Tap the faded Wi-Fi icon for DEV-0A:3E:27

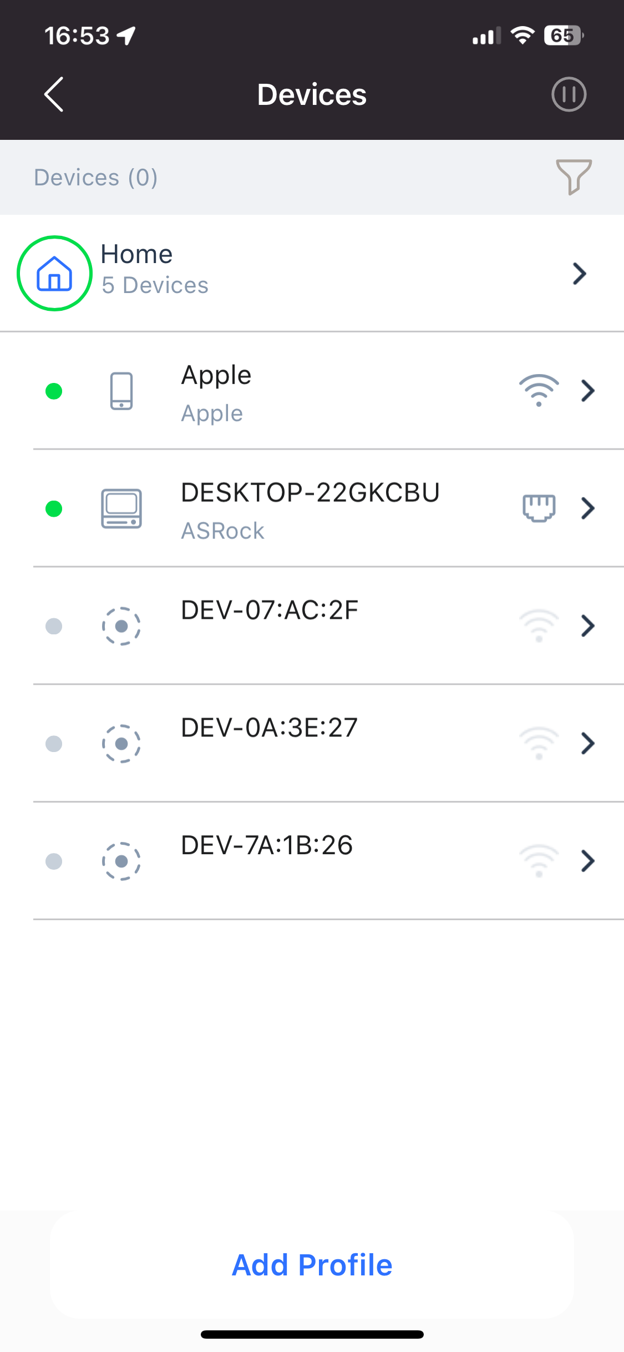click(539, 743)
